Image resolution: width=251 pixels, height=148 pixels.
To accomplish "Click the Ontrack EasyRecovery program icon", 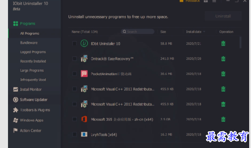I will pos(84,59).
